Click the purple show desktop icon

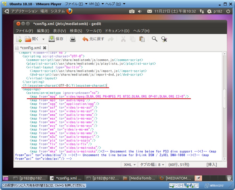coord(5,178)
